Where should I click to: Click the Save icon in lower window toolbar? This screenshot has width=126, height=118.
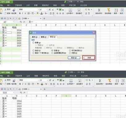2,89
